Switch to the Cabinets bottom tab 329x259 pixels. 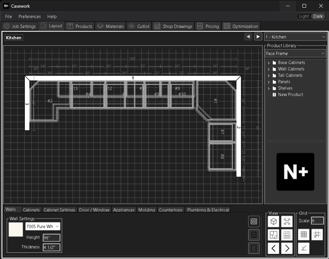coord(31,210)
